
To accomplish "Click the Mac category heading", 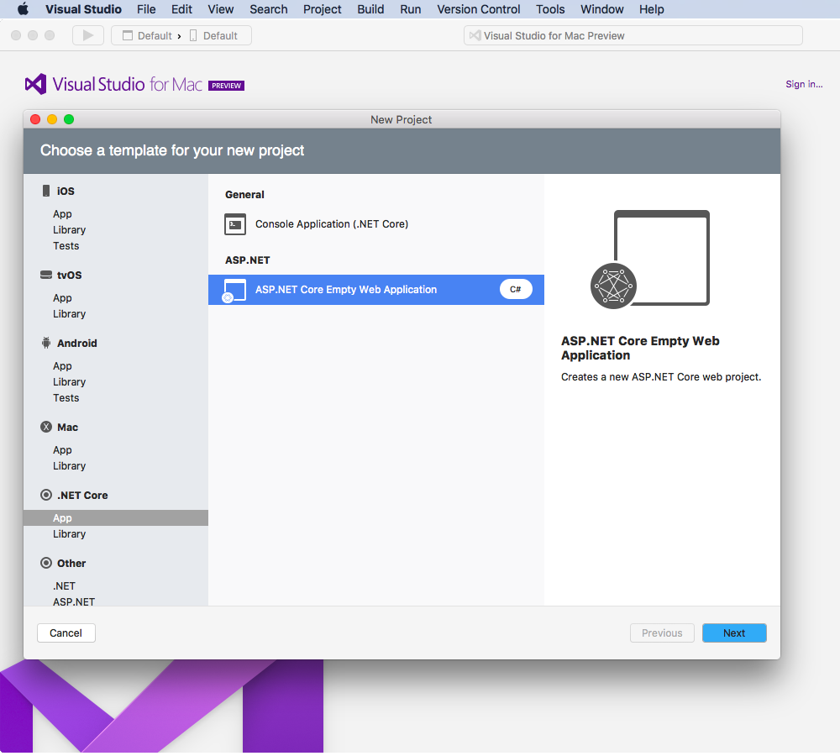I will (x=67, y=428).
